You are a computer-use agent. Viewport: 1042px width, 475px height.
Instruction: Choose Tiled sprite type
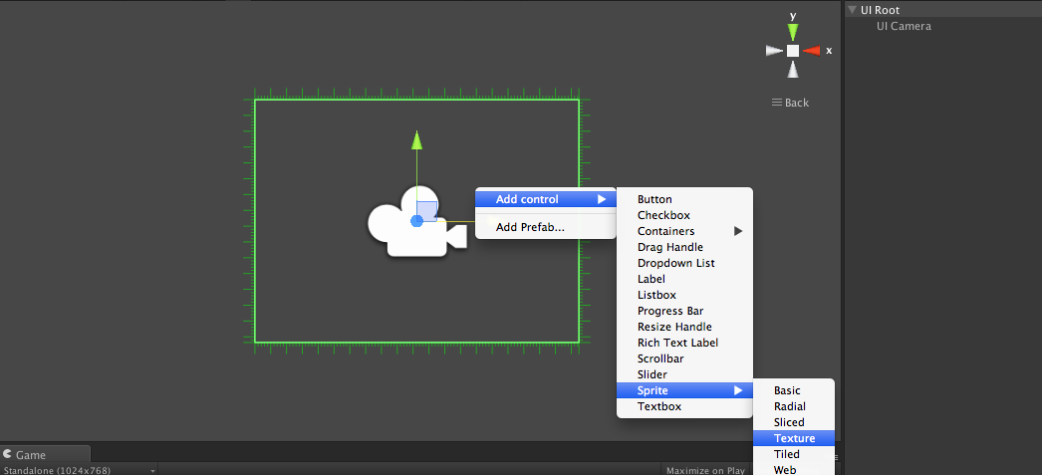coord(794,454)
